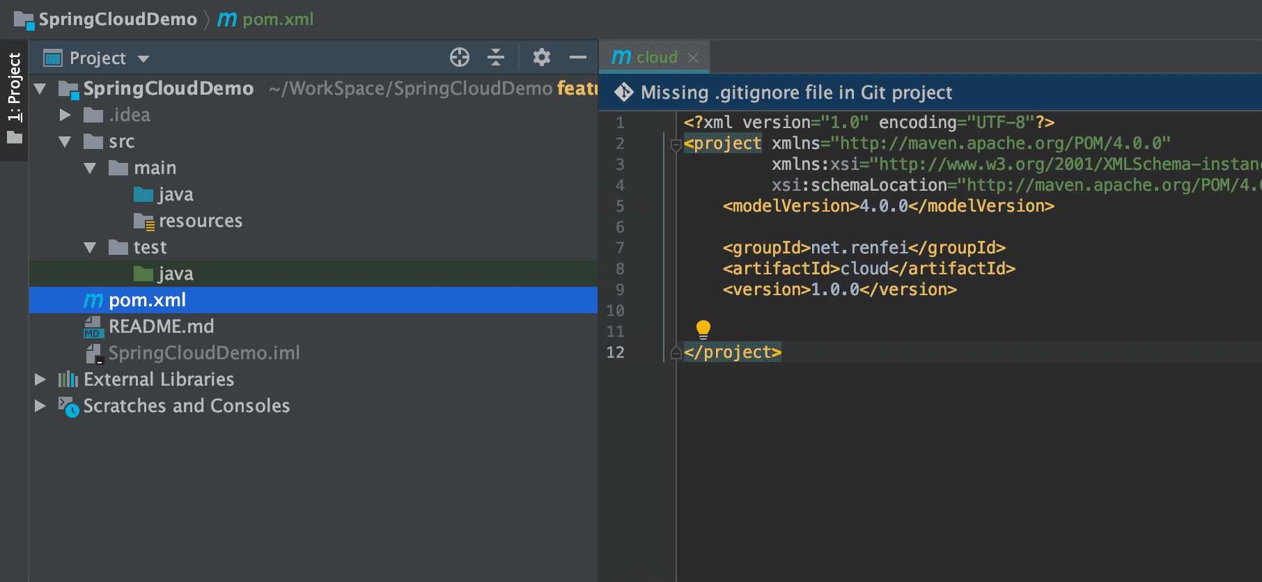Click the README.md markdown file icon
Image resolution: width=1262 pixels, height=582 pixels.
point(93,327)
